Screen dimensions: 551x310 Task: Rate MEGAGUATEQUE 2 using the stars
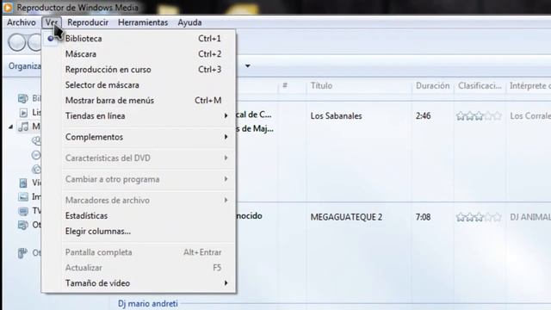pyautogui.click(x=479, y=217)
